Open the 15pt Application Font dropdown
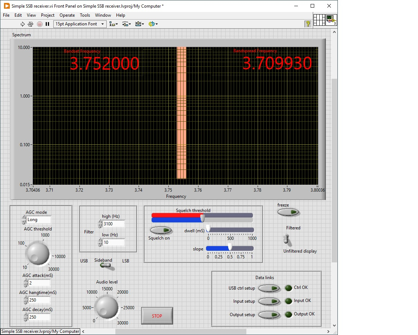Image resolution: width=418 pixels, height=335 pixels. coord(80,24)
